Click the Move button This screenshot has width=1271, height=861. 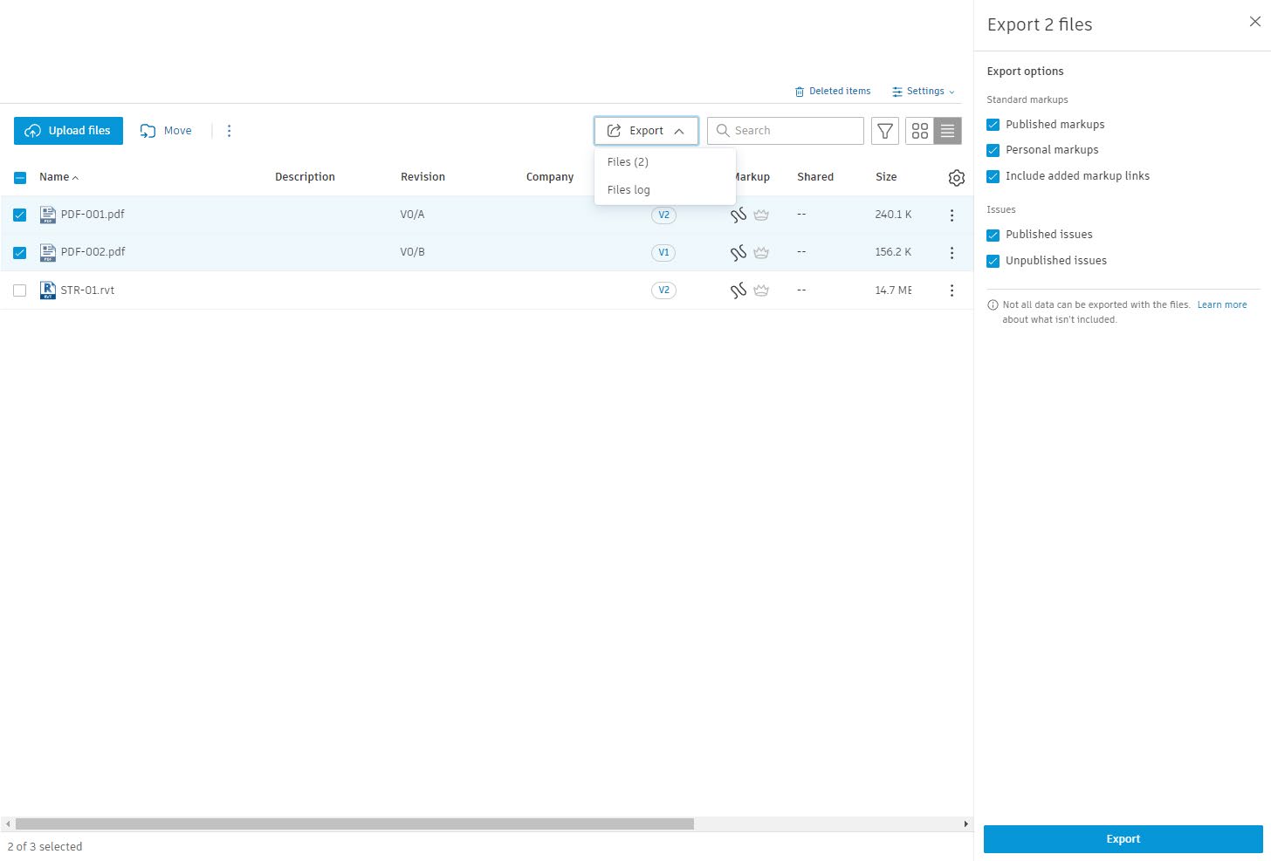(166, 131)
